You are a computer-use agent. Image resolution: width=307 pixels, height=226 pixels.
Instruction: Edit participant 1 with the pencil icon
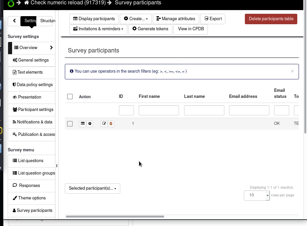coord(104,124)
